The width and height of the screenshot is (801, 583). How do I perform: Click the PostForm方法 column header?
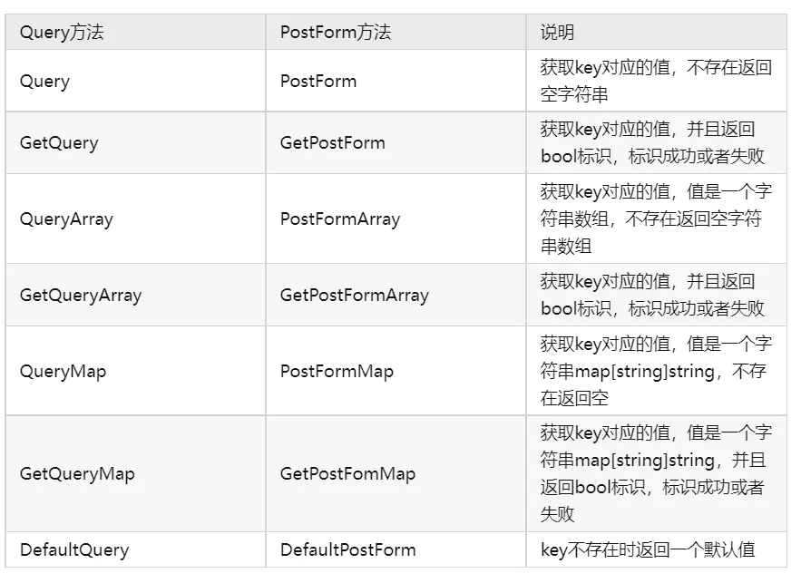tap(396, 32)
